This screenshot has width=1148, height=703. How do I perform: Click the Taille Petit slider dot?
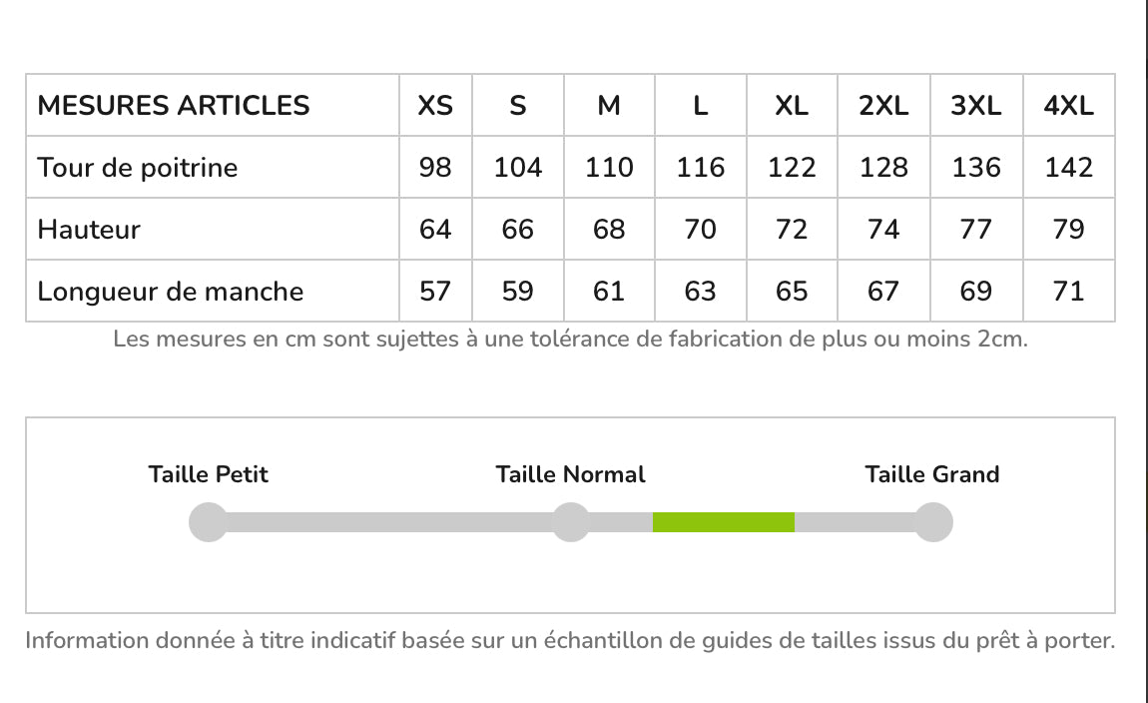click(209, 522)
